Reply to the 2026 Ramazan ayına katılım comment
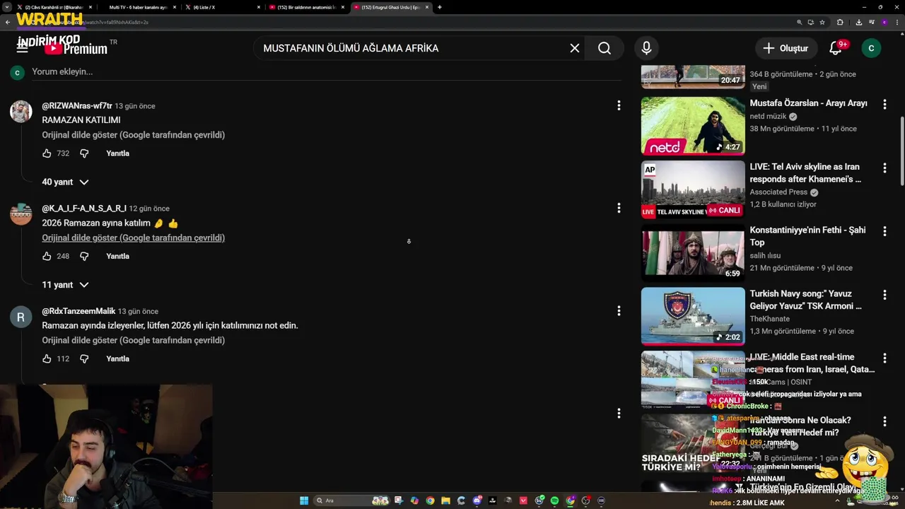Viewport: 905px width, 509px height. [x=117, y=256]
